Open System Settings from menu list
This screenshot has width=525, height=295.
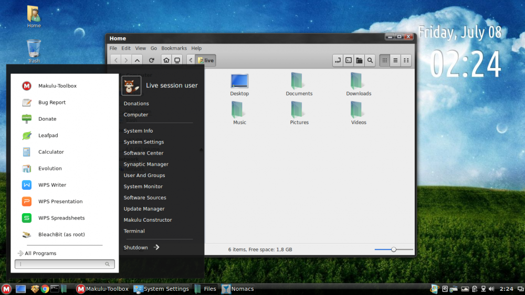(144, 142)
